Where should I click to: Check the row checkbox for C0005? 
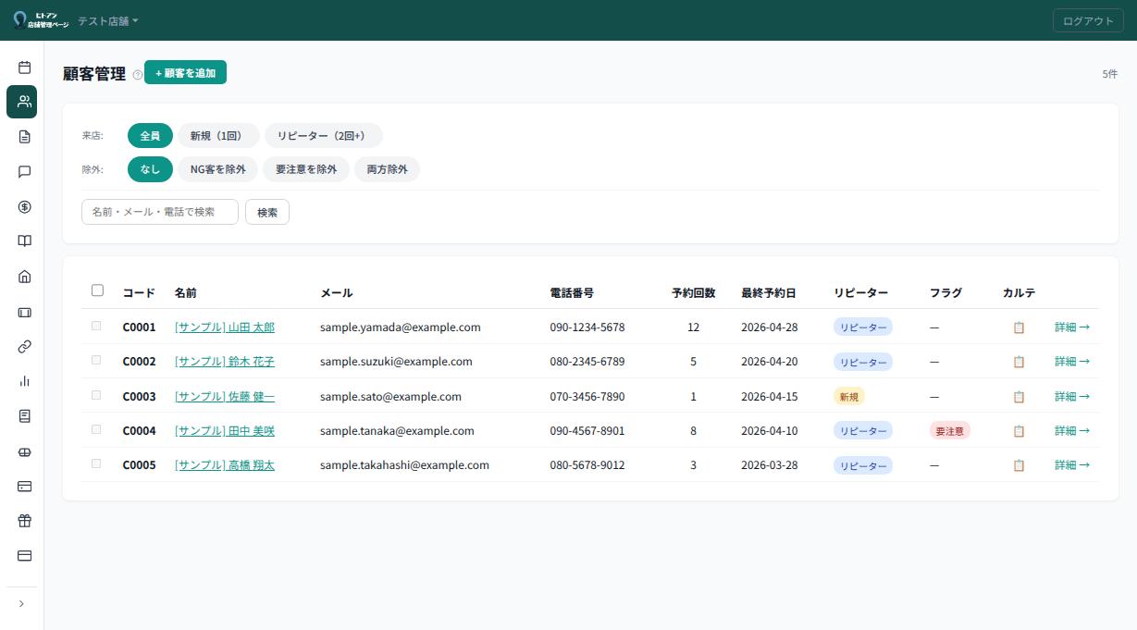96,463
